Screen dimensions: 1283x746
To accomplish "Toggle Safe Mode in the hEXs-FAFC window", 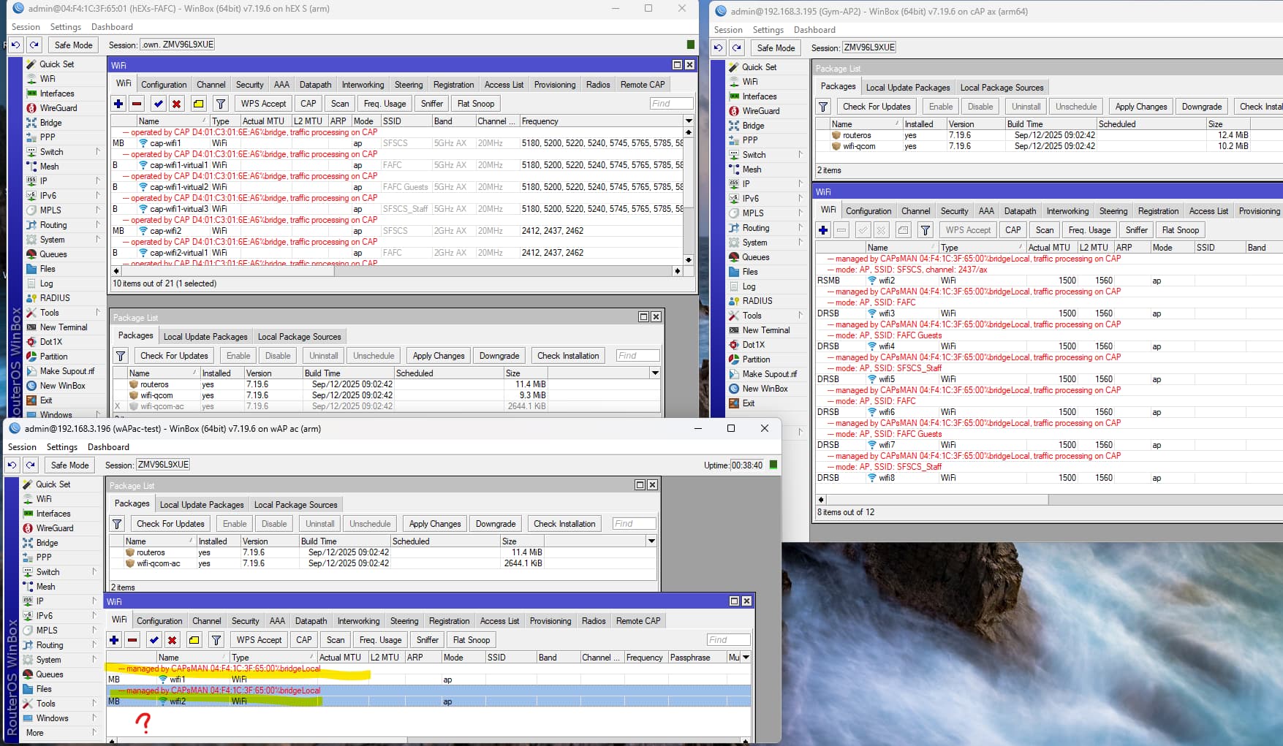I will (73, 45).
